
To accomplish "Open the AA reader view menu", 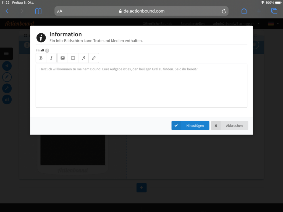I will [x=60, y=11].
